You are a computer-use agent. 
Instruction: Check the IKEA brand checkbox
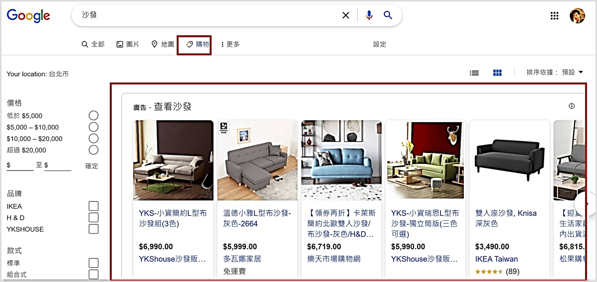click(x=93, y=206)
